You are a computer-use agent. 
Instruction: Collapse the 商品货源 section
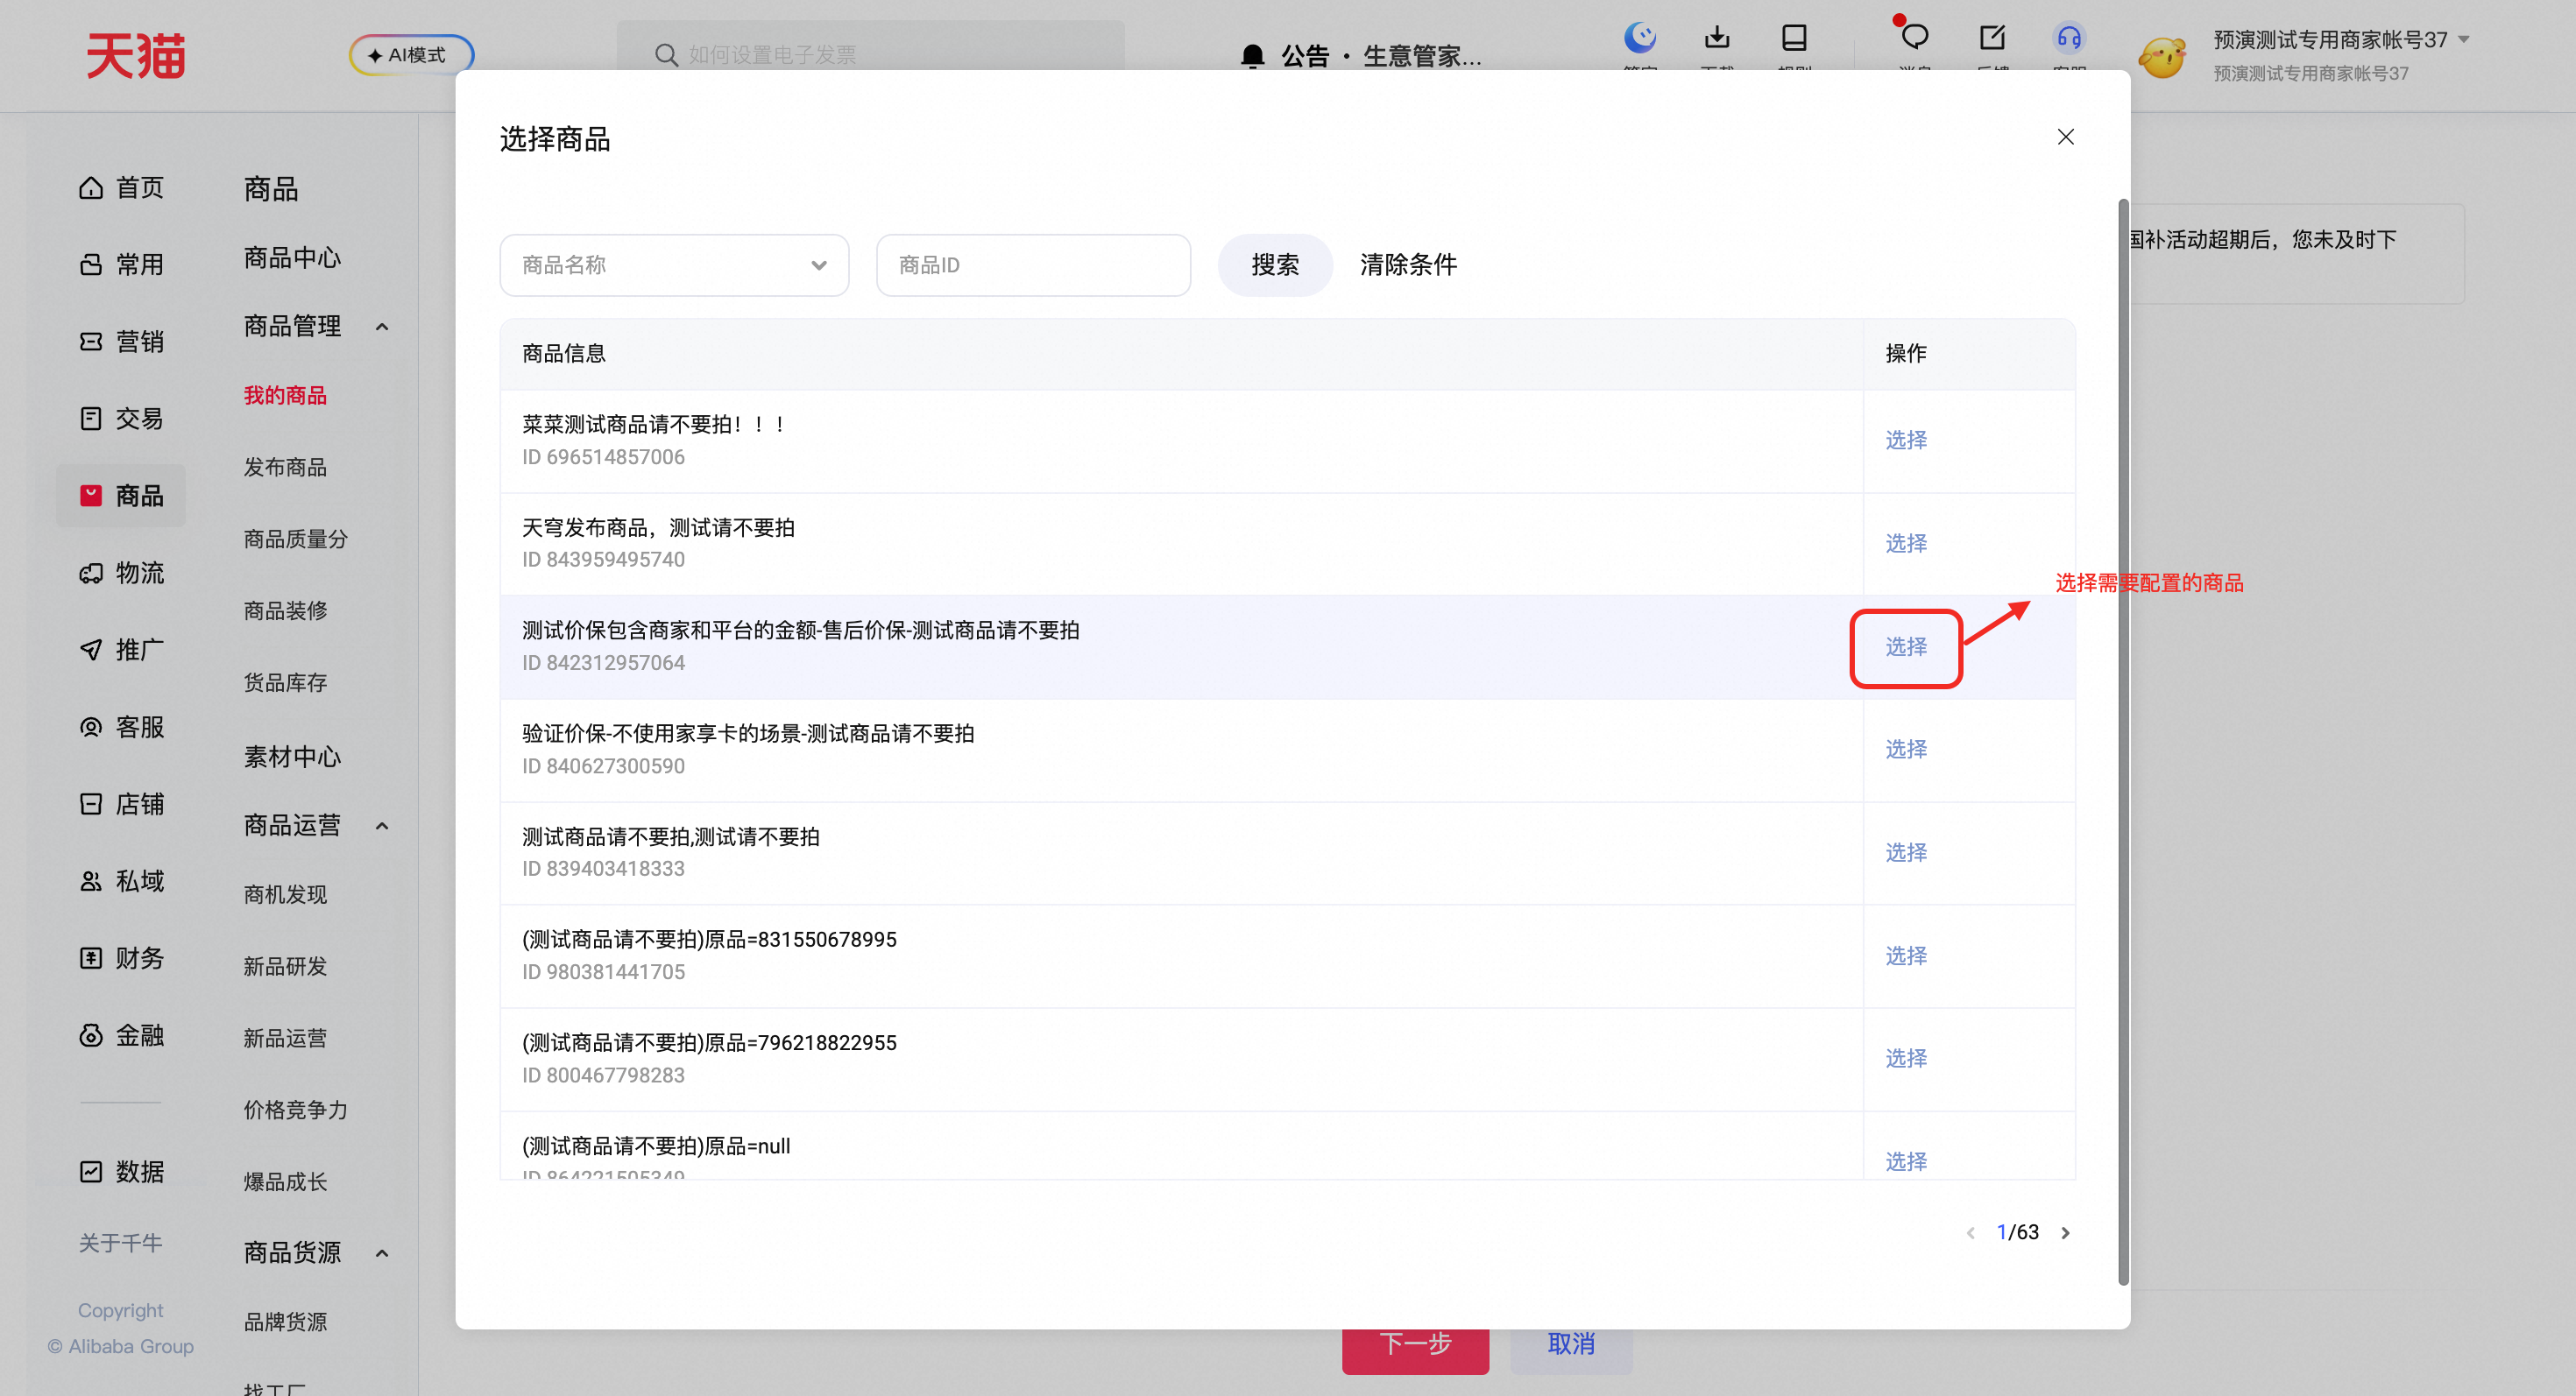pyautogui.click(x=382, y=1253)
